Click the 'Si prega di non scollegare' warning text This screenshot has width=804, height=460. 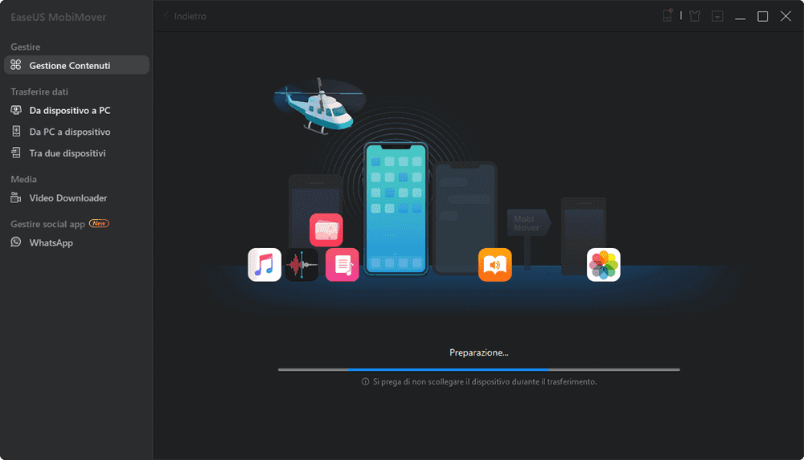point(485,381)
